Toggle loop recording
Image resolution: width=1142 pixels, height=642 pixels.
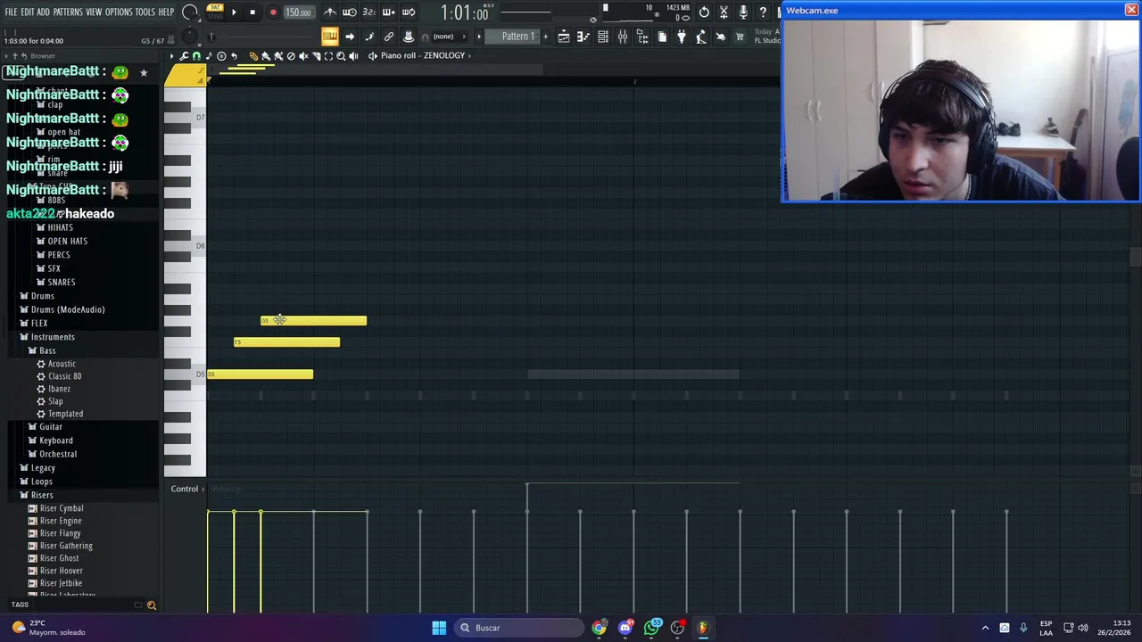click(409, 12)
